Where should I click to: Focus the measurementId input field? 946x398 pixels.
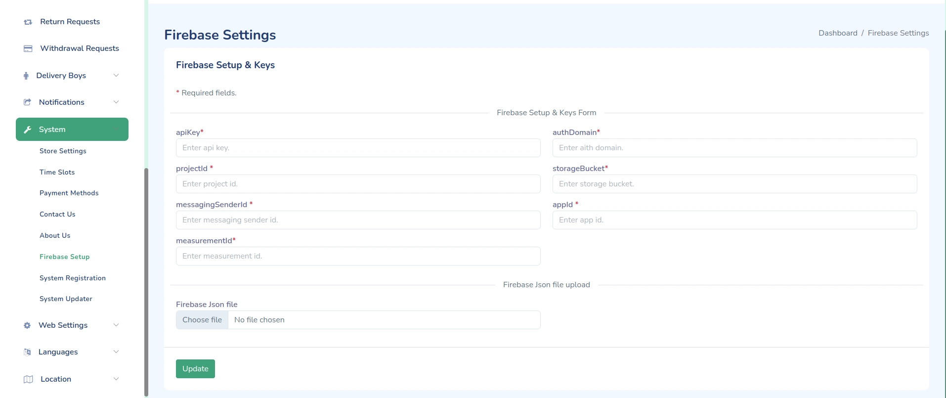point(358,256)
